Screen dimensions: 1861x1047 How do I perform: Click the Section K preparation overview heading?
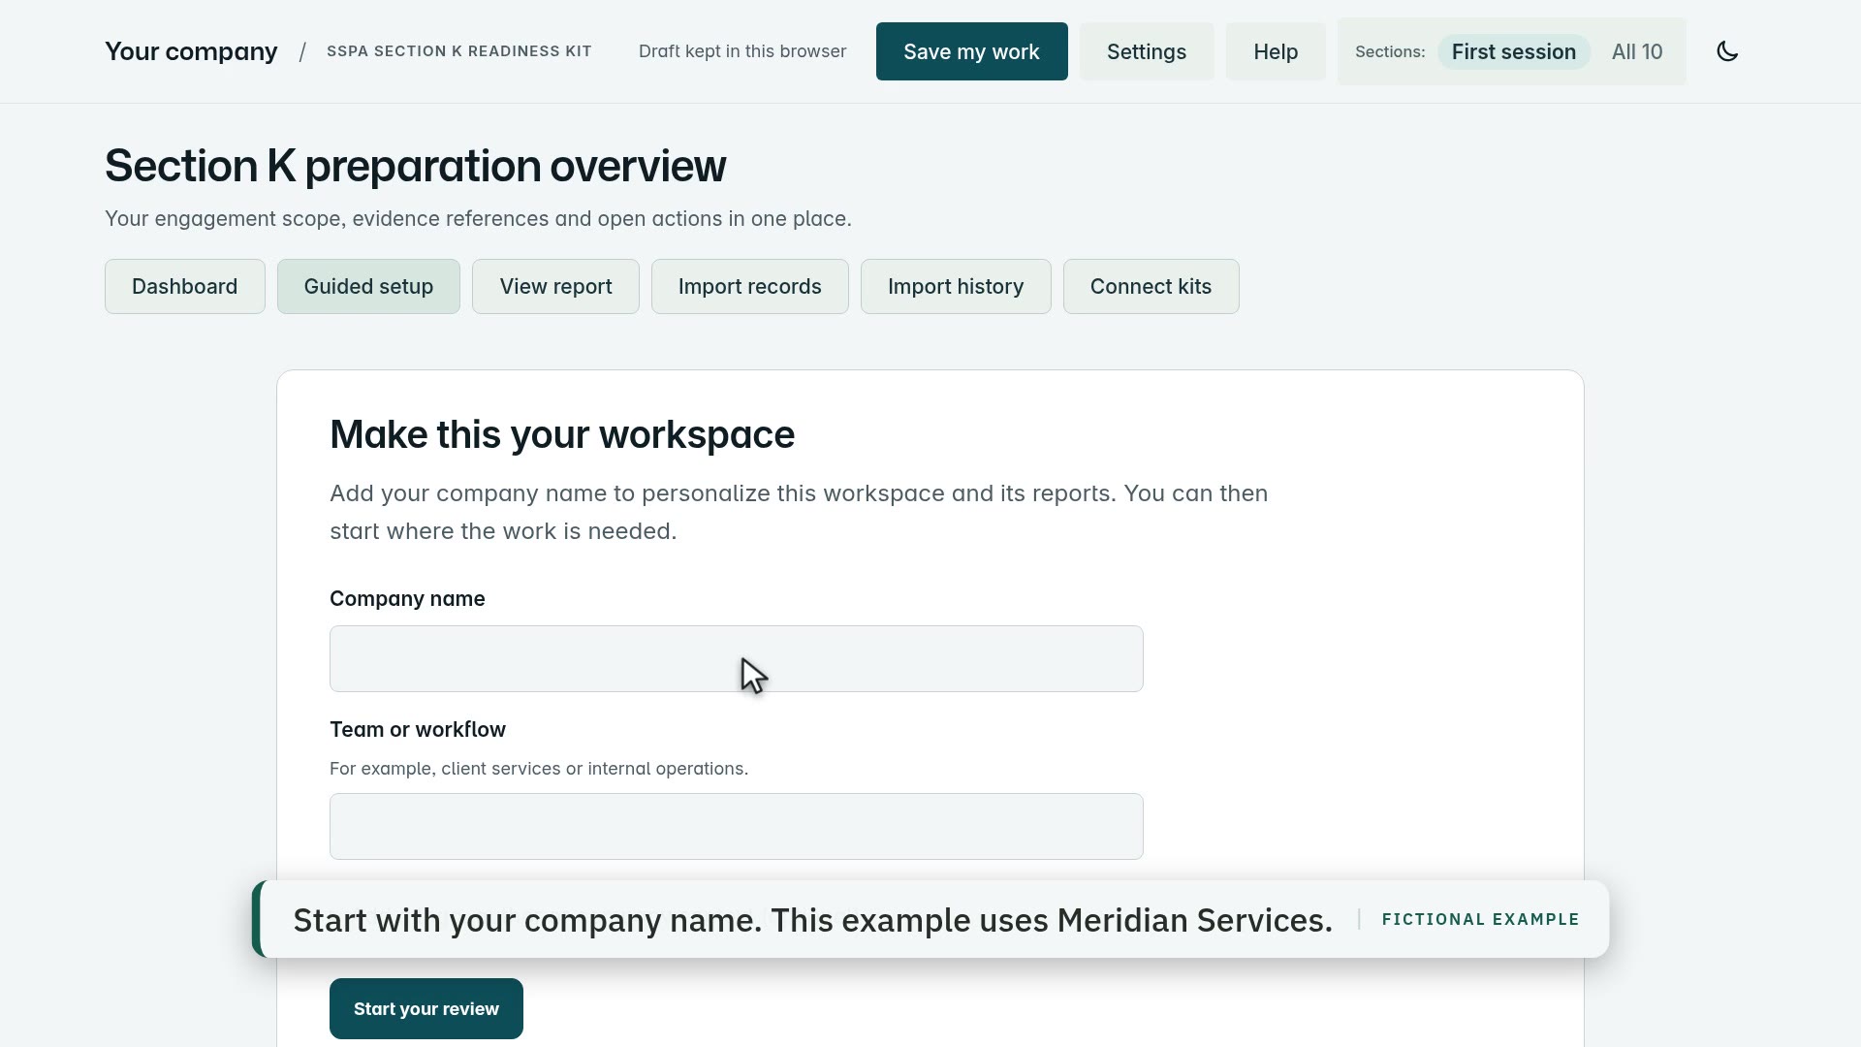point(415,166)
